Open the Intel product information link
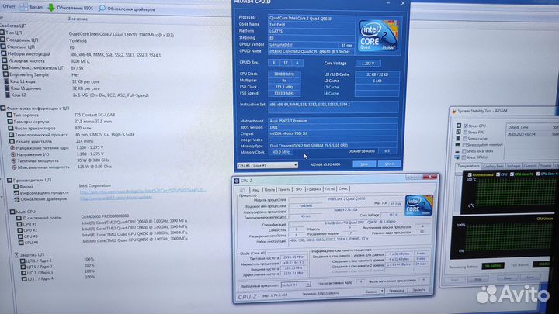 tap(143, 191)
